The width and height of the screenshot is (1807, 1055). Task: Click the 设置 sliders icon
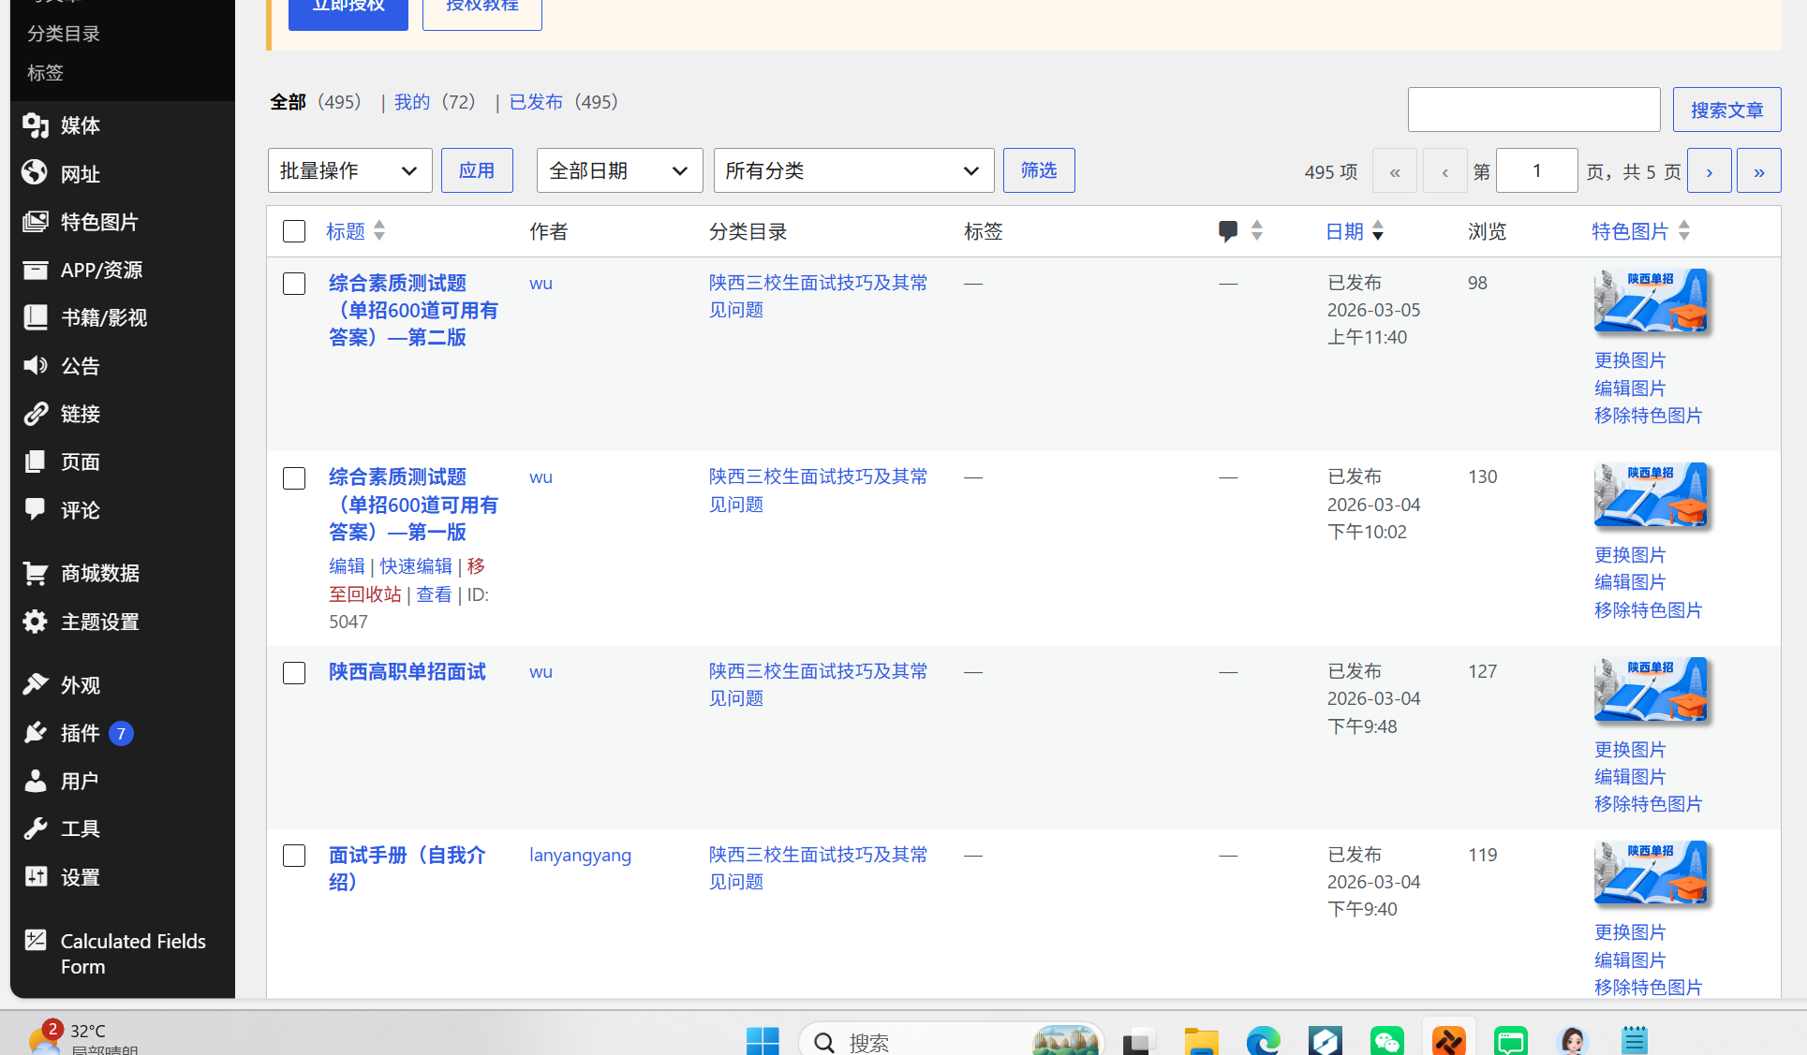pyautogui.click(x=36, y=877)
